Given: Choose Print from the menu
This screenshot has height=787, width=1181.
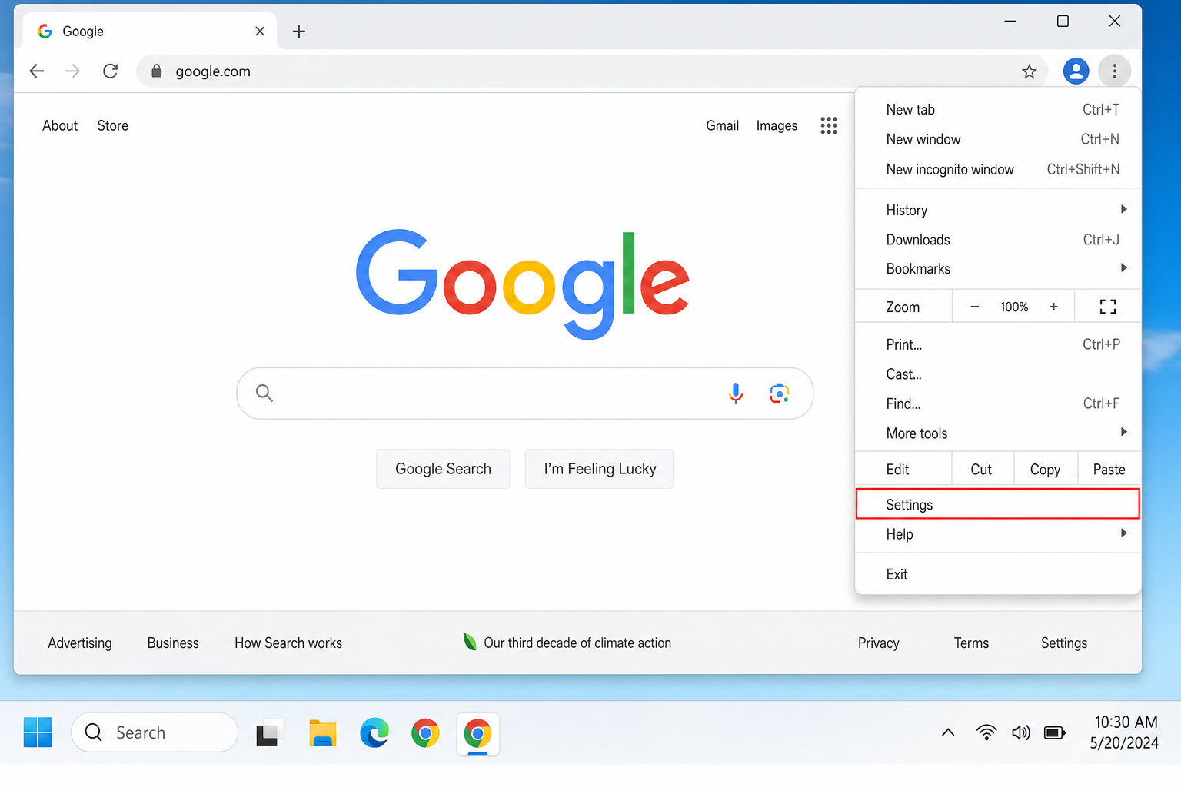Looking at the screenshot, I should pos(998,344).
